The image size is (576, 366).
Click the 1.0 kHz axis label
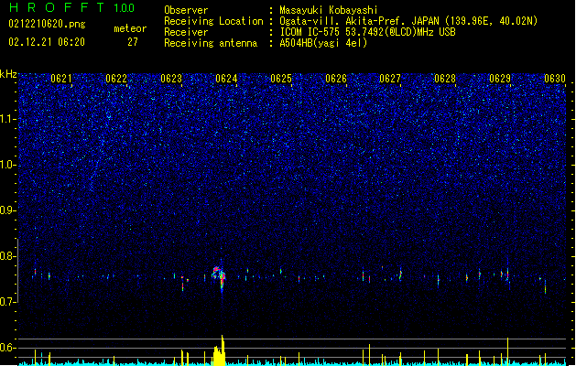(x=7, y=165)
